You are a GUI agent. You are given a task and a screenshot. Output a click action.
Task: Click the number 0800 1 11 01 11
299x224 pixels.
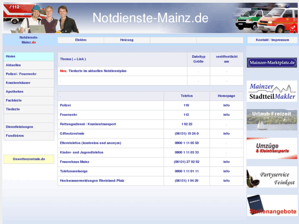pyautogui.click(x=187, y=171)
